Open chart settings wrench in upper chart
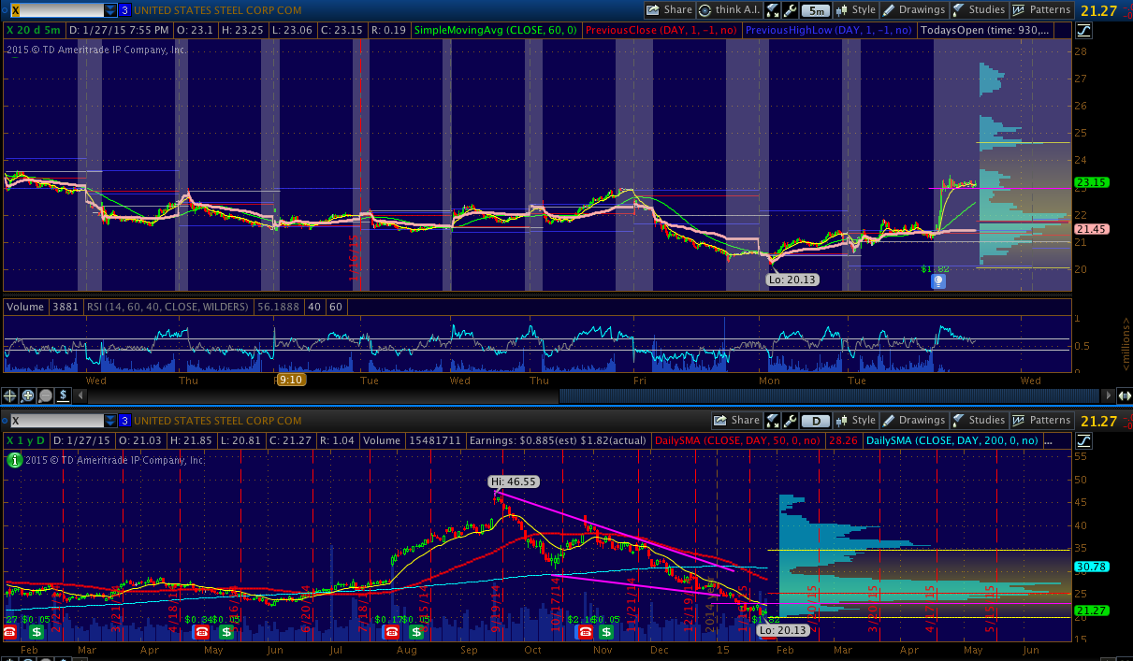This screenshot has width=1133, height=661. point(791,10)
